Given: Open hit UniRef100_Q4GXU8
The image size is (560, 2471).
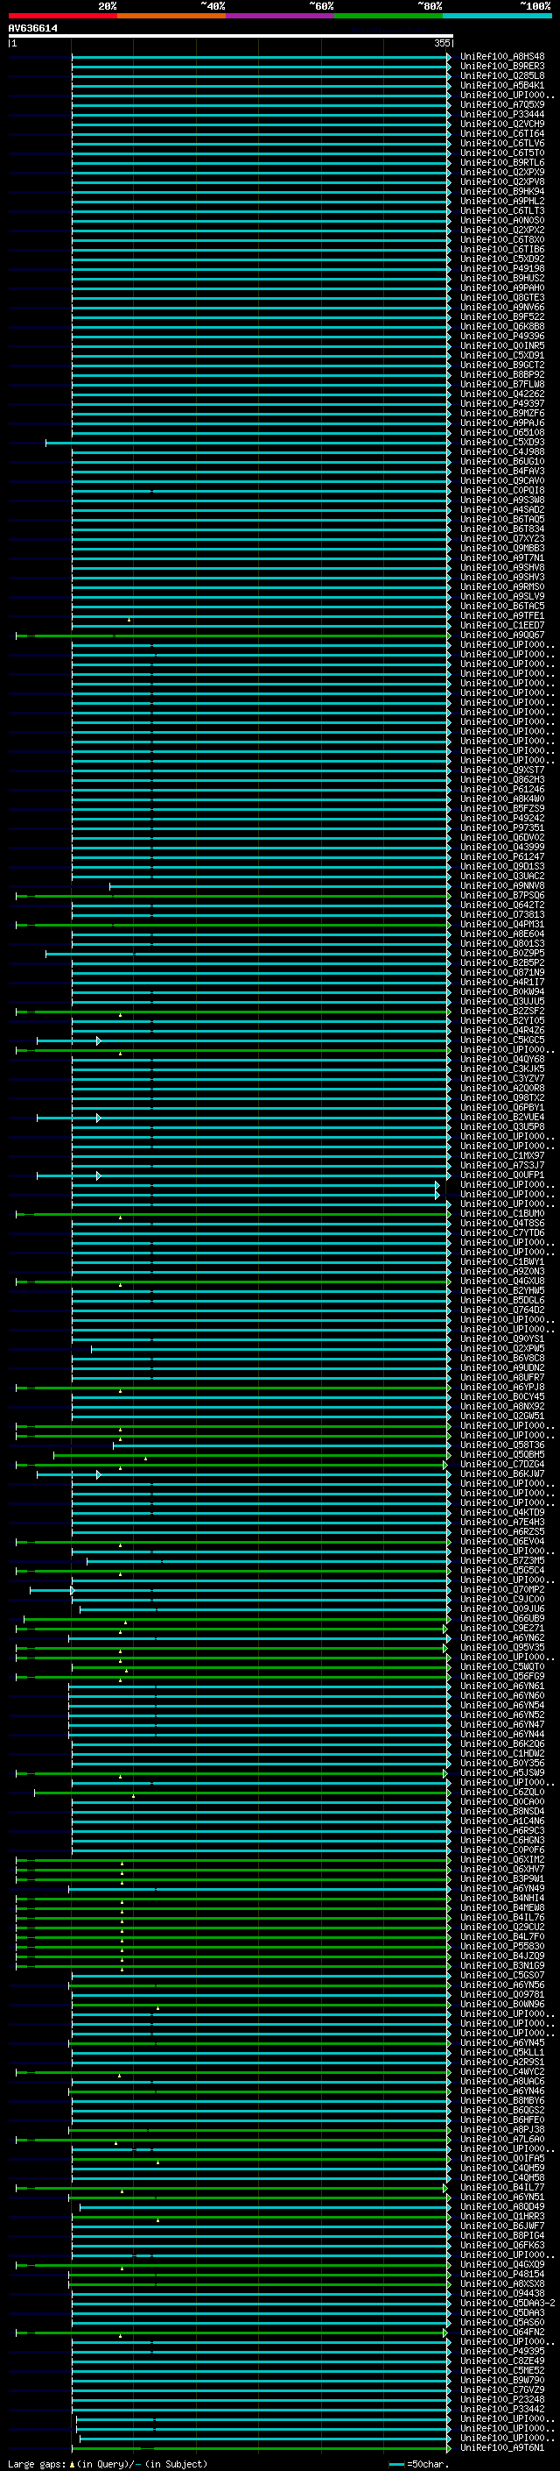Looking at the screenshot, I should [501, 1281].
